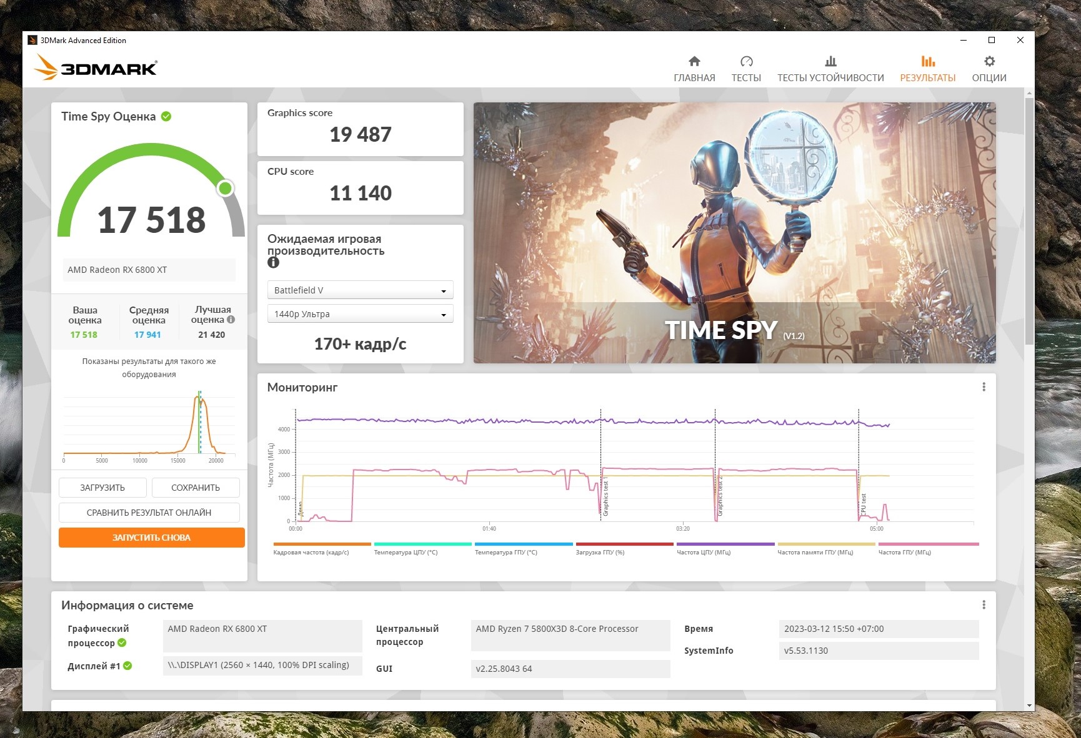Click 3DMark app icon in title bar

[x=32, y=40]
